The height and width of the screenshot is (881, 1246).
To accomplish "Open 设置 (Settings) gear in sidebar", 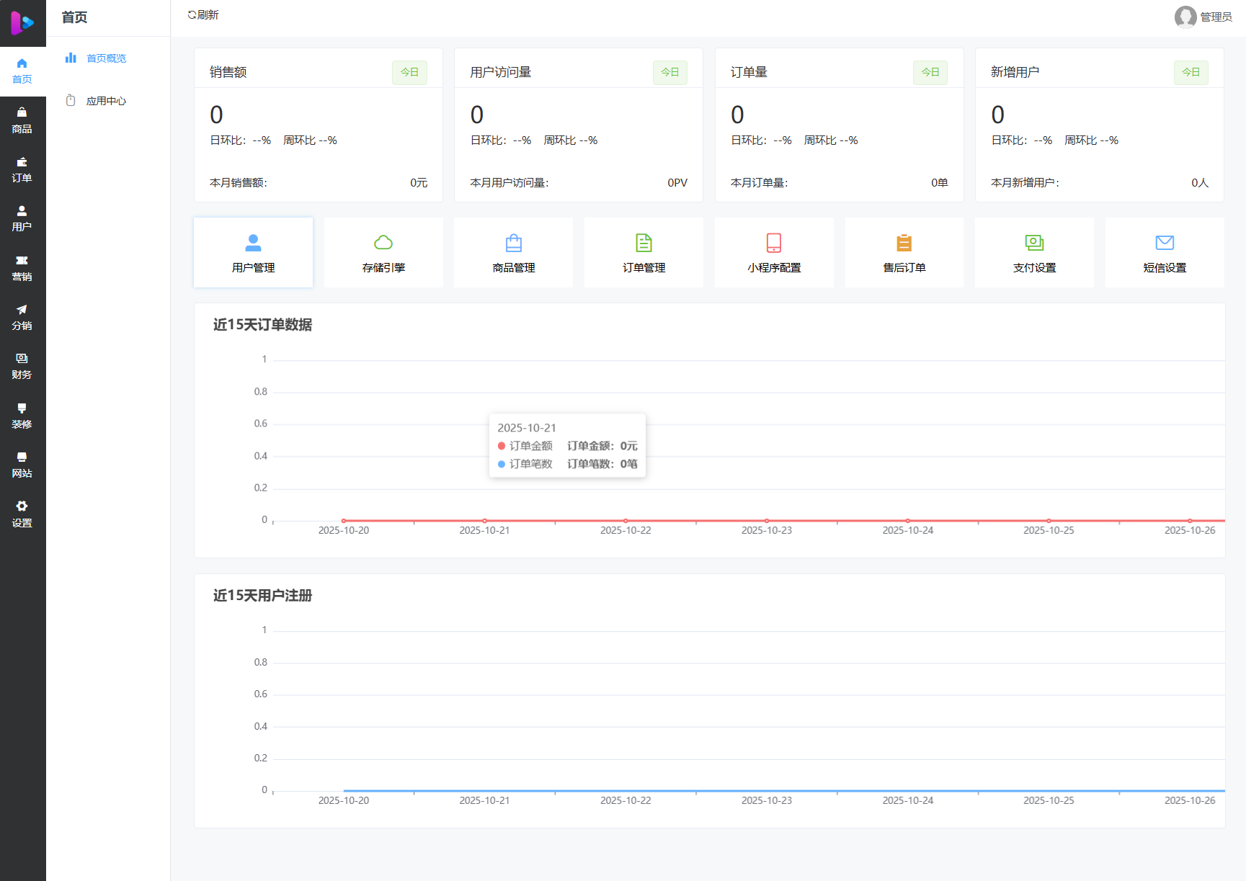I will point(22,514).
